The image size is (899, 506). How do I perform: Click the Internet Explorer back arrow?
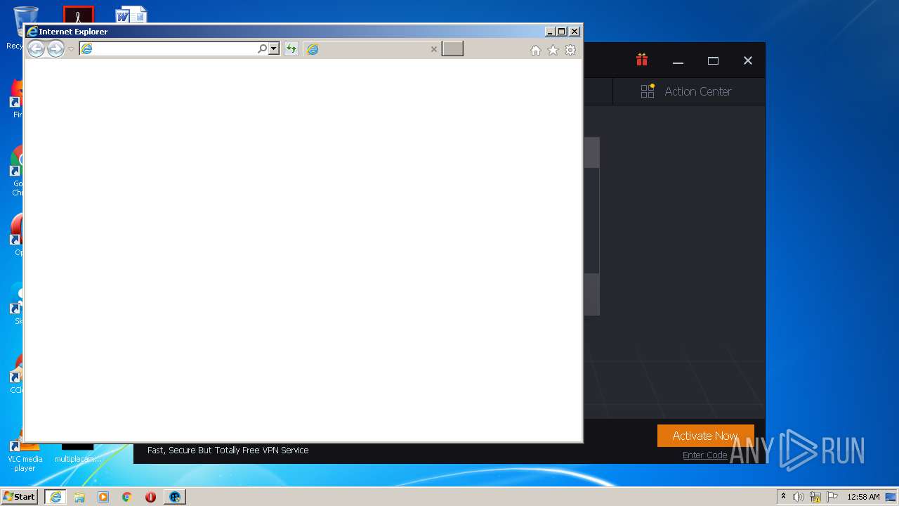(x=36, y=48)
